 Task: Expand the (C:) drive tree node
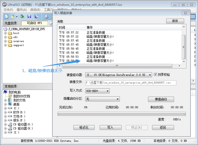point(5,108)
